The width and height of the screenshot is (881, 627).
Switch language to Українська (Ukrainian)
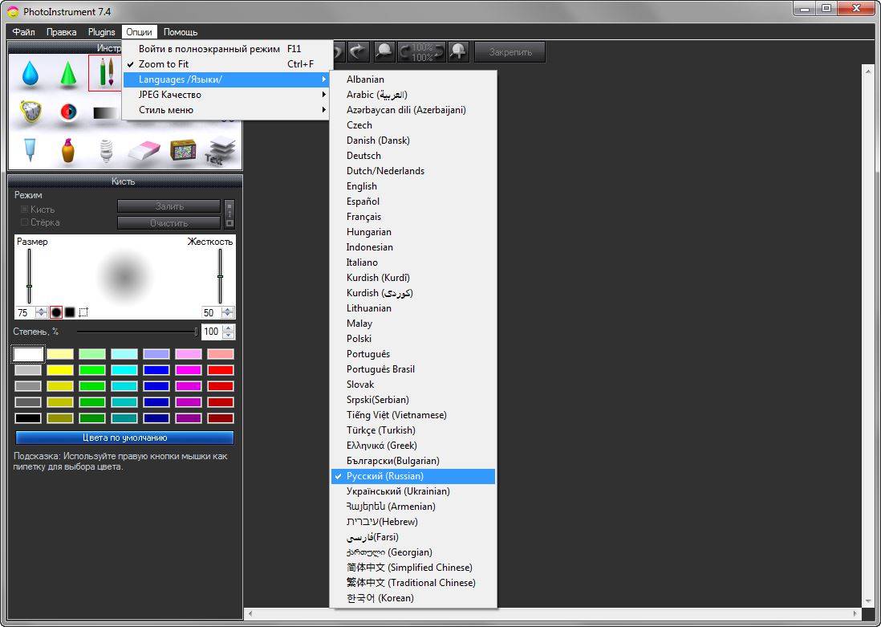click(413, 491)
